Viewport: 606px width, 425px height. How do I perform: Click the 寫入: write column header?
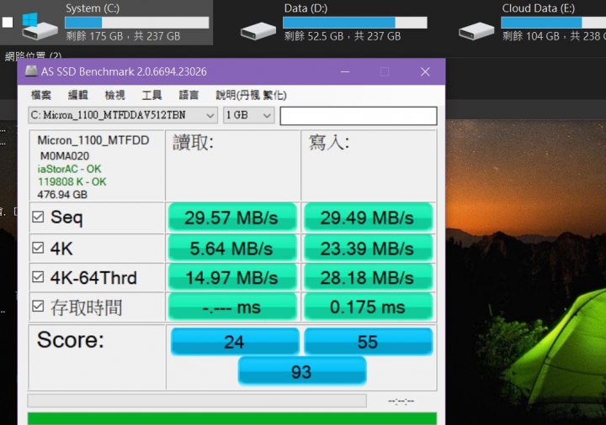pos(329,142)
